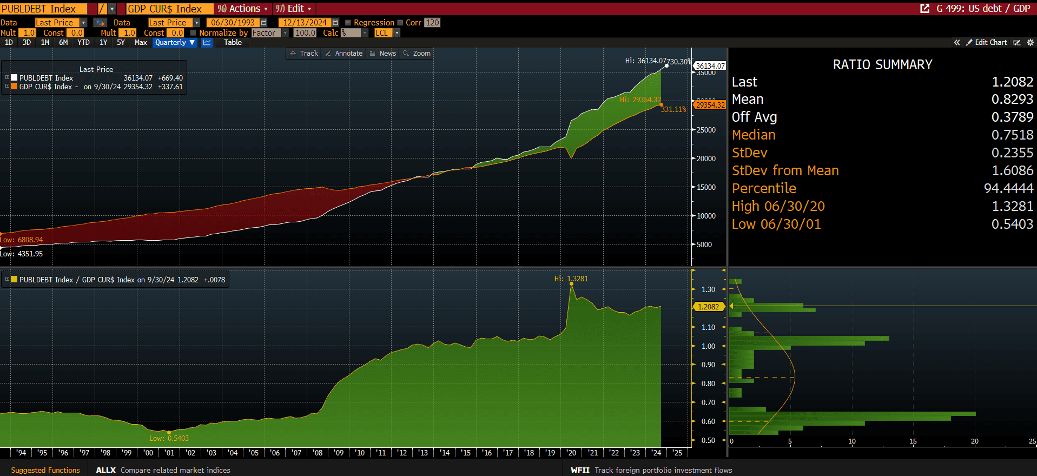The height and width of the screenshot is (476, 1037).
Task: Click the ratio operator slash field
Action: (x=102, y=9)
